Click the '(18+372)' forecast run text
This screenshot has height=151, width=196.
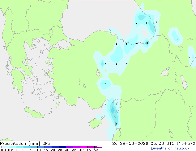coord(186,144)
